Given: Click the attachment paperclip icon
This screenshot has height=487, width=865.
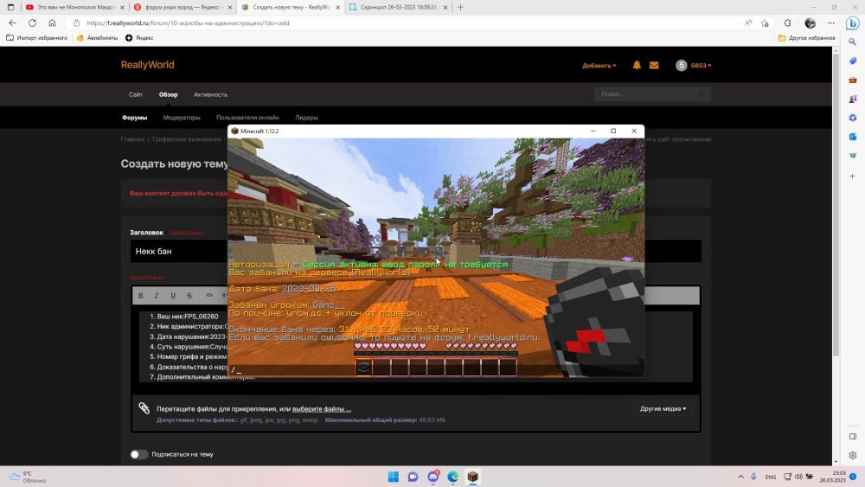Looking at the screenshot, I should coord(144,408).
